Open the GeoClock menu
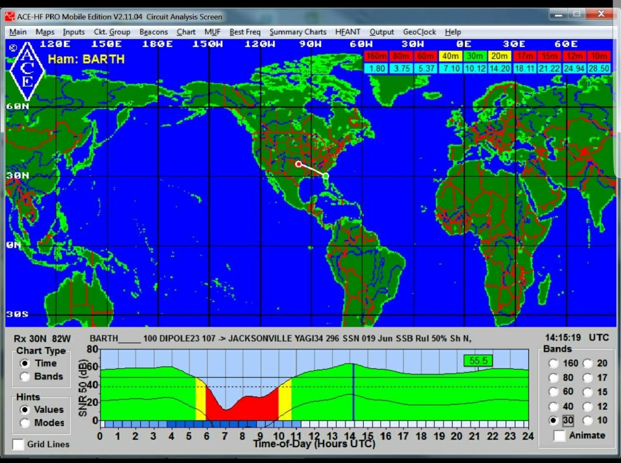 pyautogui.click(x=420, y=32)
